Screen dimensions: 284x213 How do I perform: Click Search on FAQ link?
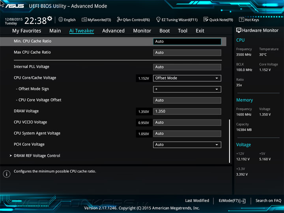pyautogui.click(x=268, y=201)
